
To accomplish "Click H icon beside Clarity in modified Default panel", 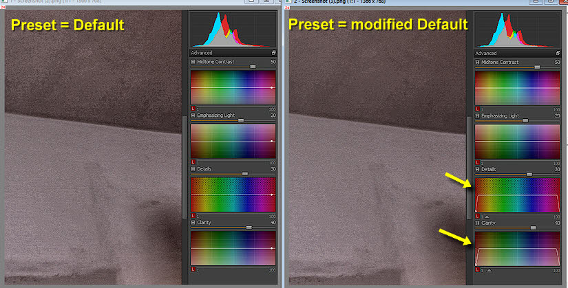I will pyautogui.click(x=478, y=223).
